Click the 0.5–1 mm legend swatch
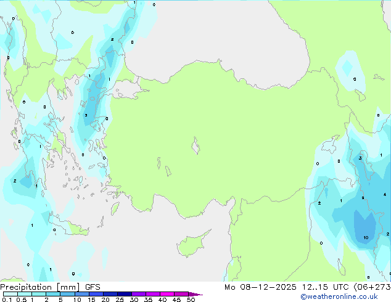Screen dimensions: 391x302 (x=25, y=294)
